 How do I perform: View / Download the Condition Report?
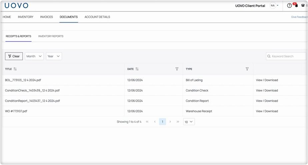pos(267,101)
